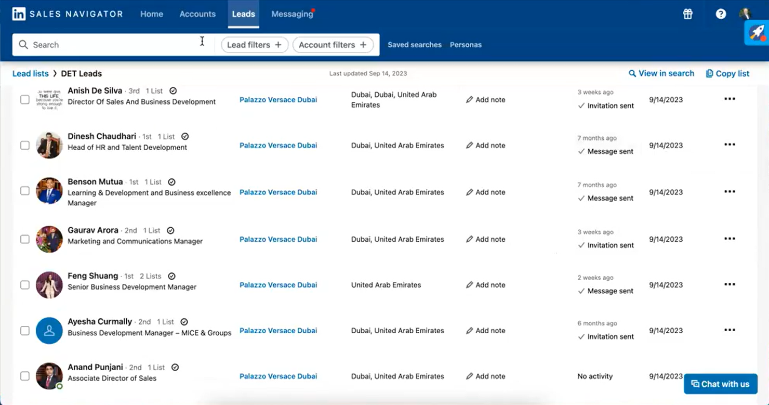769x405 pixels.
Task: Open more actions for Benson Mutua
Action: click(730, 191)
